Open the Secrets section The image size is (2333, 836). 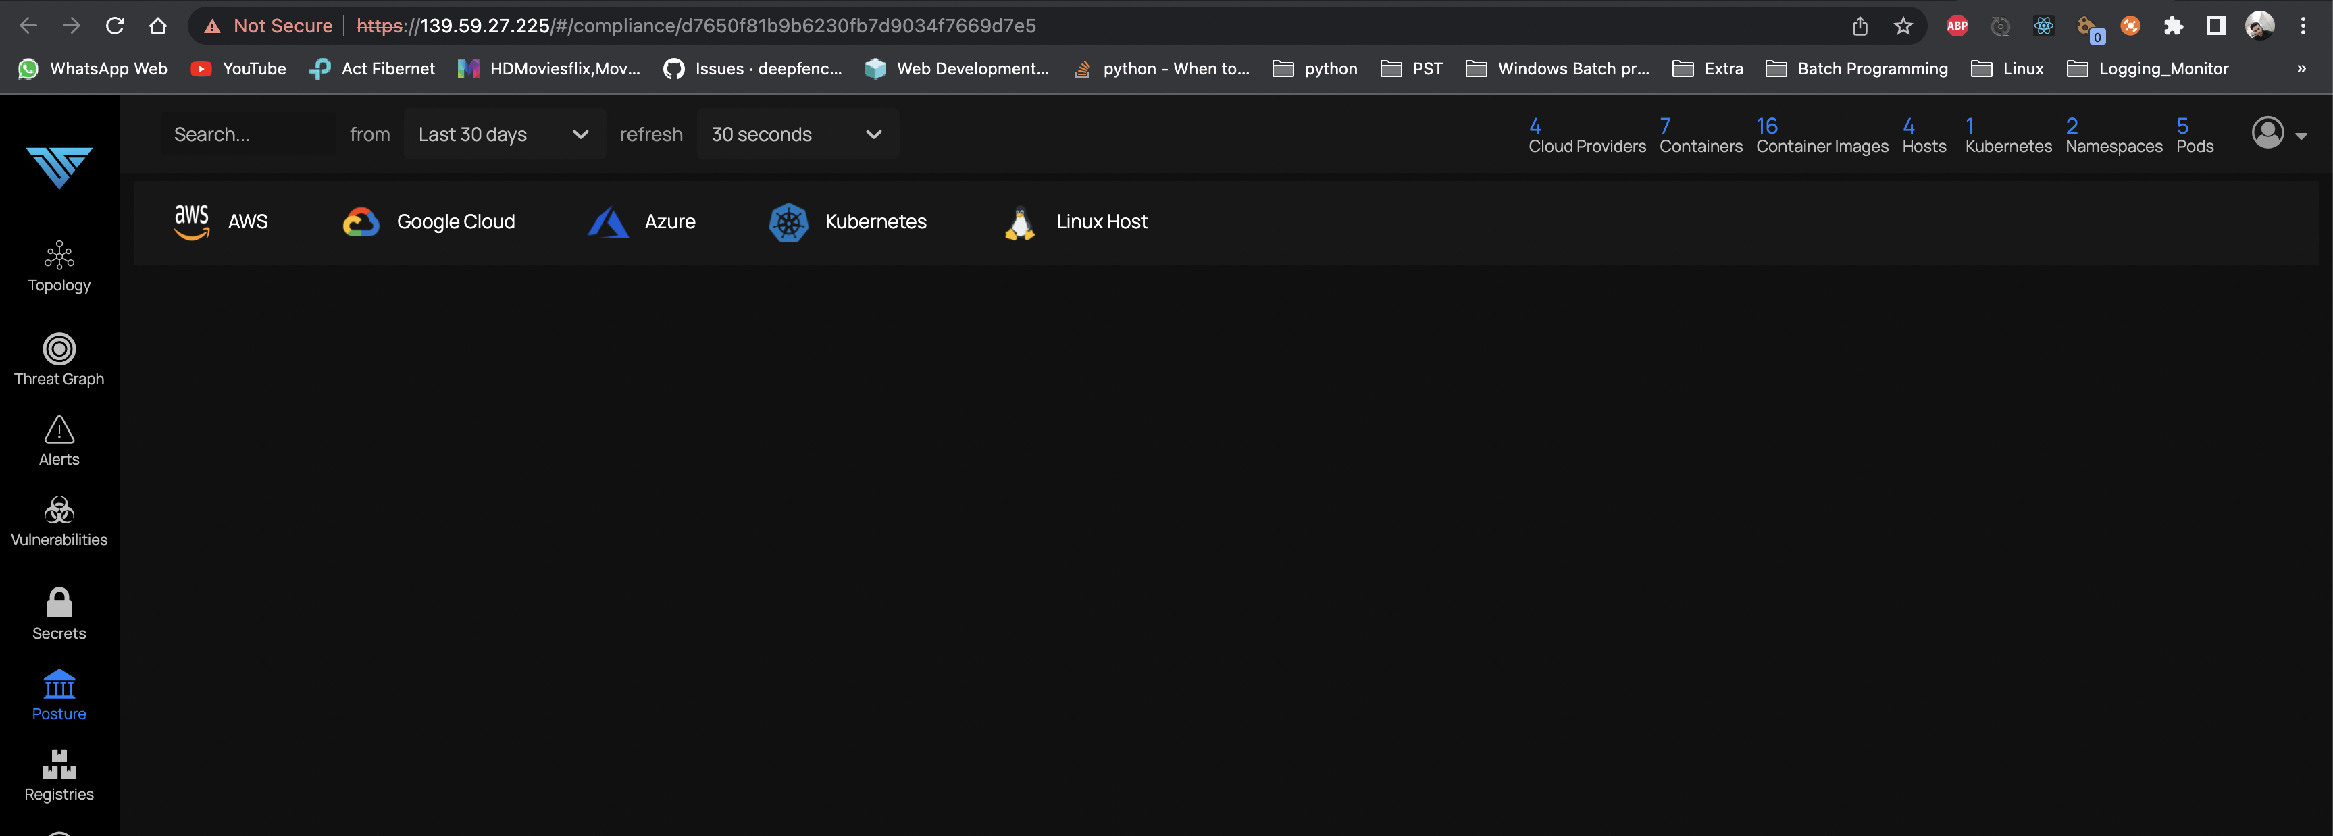(x=59, y=615)
